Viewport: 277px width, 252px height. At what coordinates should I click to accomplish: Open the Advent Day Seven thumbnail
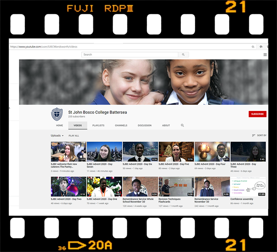(105, 152)
